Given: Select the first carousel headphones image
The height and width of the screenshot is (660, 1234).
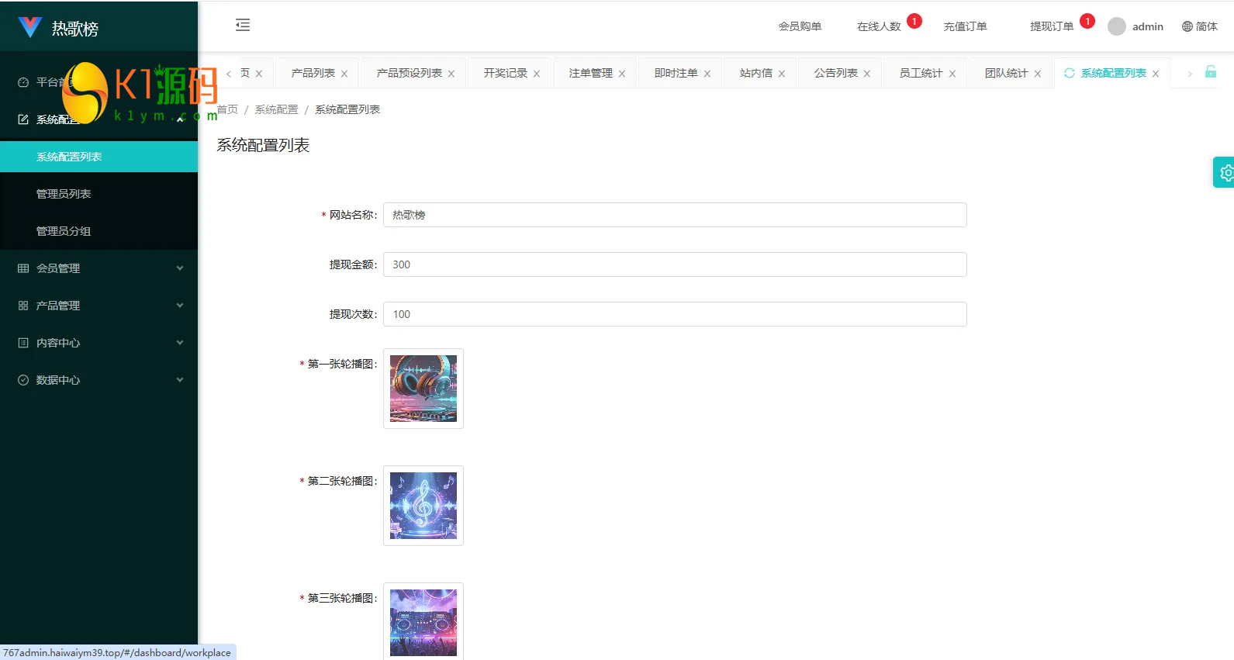Looking at the screenshot, I should [423, 389].
